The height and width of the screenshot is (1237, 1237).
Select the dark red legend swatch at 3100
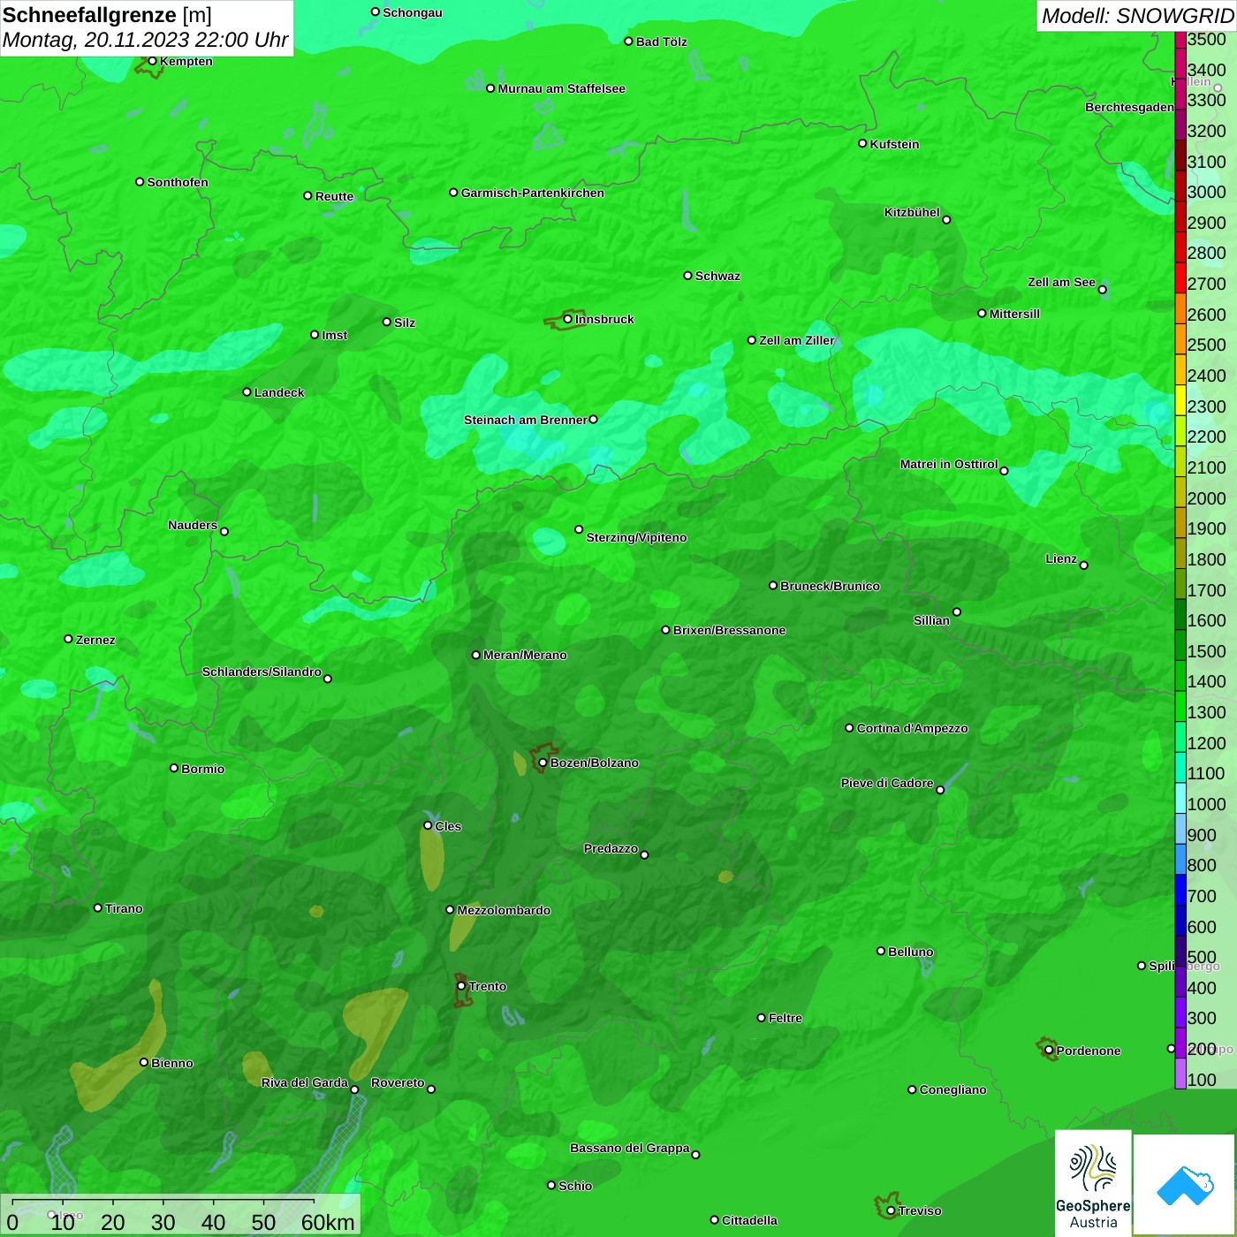click(1180, 155)
